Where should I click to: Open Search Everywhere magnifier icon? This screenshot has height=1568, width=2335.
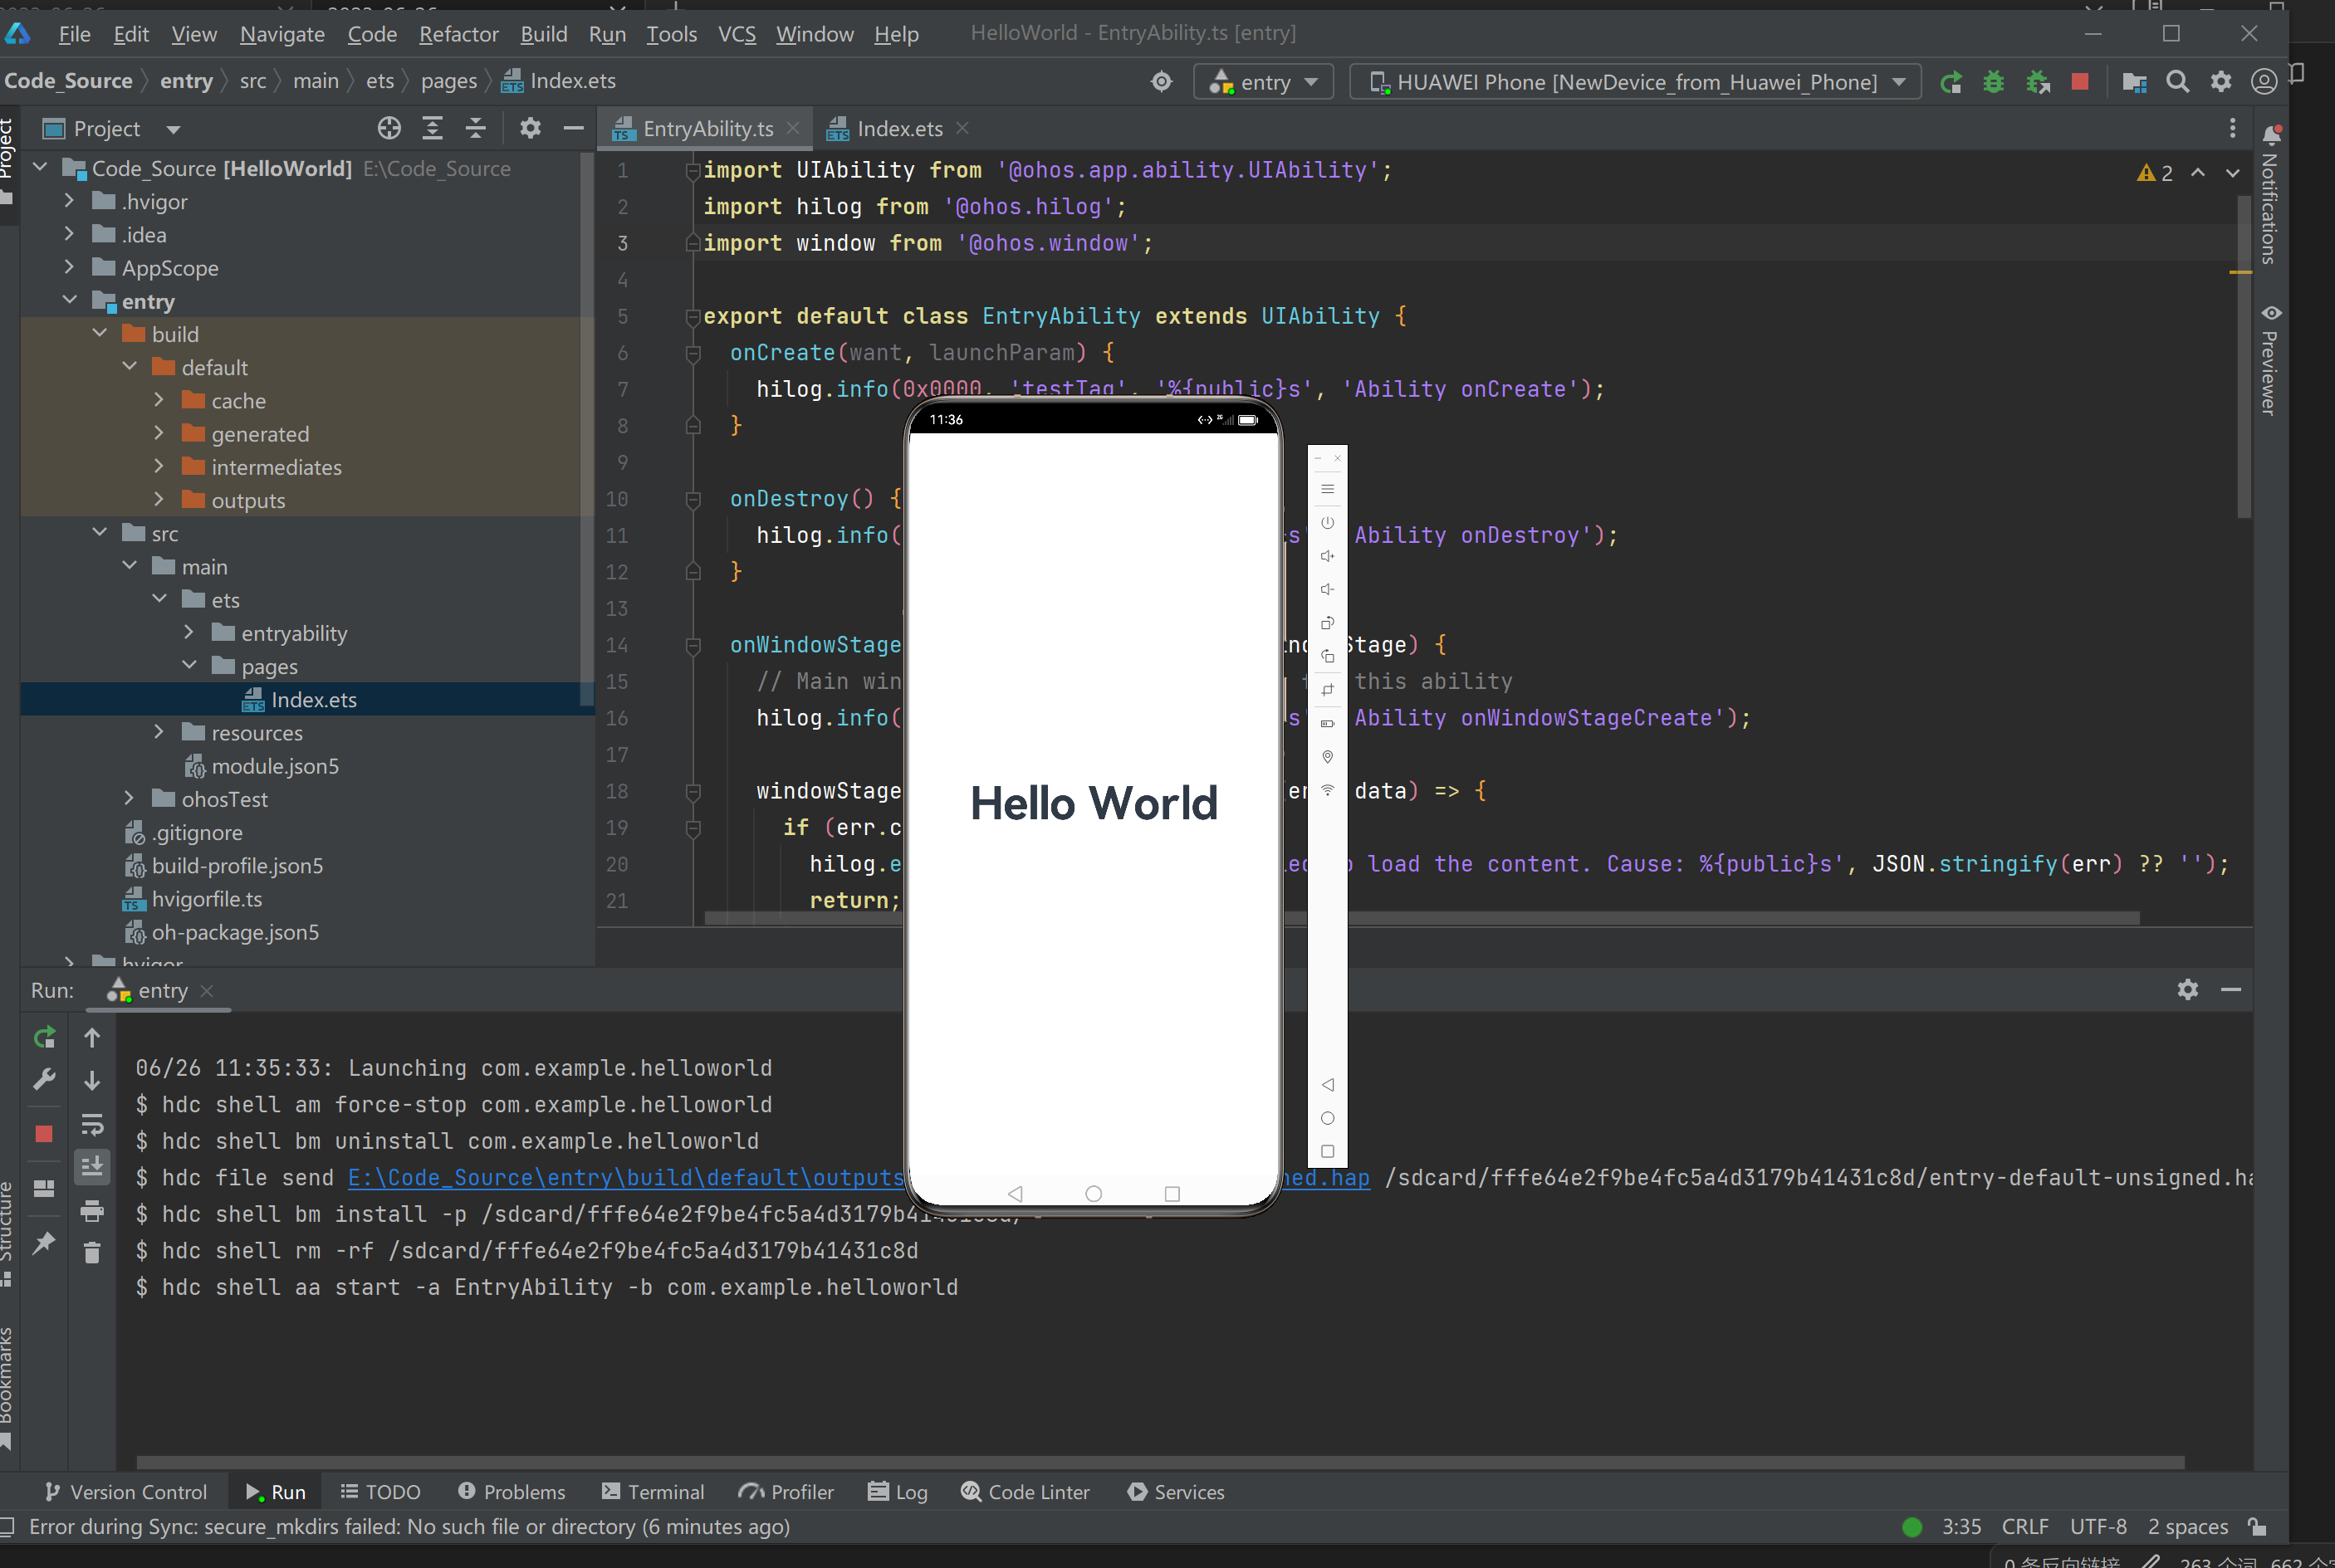pos(2177,82)
